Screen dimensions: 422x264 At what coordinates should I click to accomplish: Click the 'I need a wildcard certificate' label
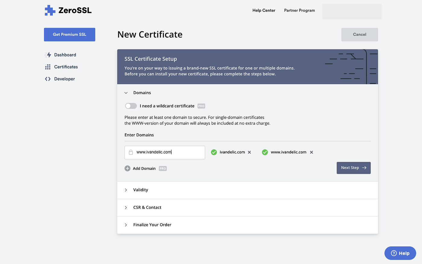click(x=167, y=106)
